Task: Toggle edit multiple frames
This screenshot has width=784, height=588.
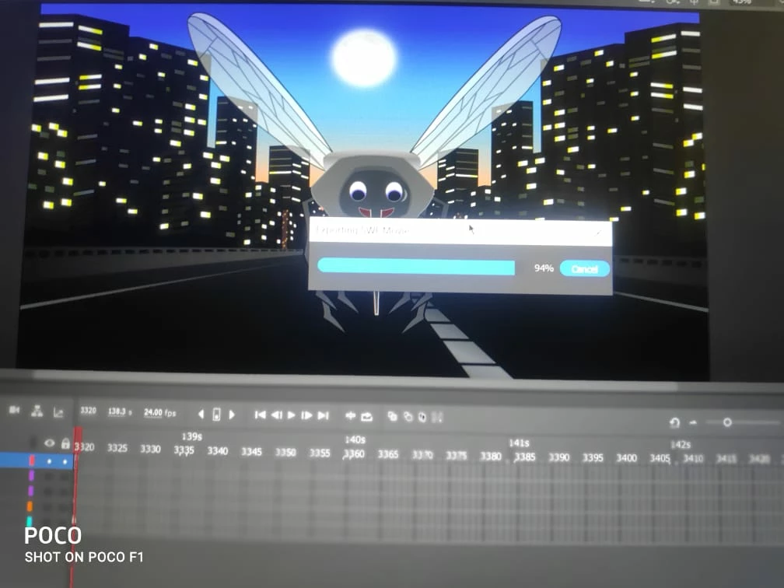Action: (422, 417)
